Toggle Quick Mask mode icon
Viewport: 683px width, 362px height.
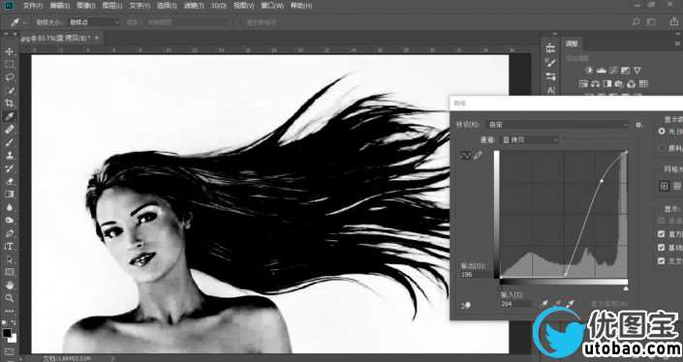point(9,351)
